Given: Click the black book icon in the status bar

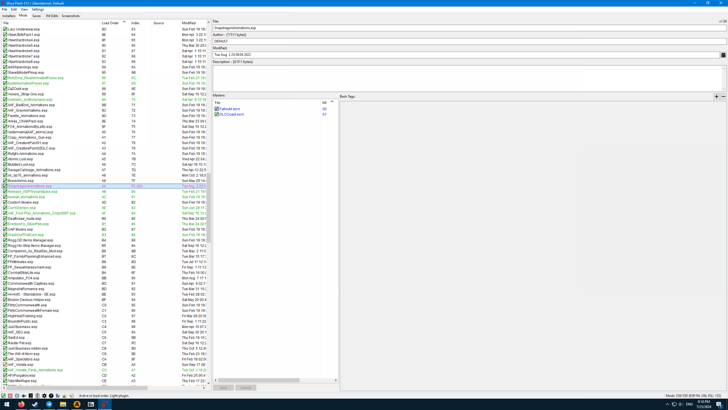Looking at the screenshot, I should 31,396.
